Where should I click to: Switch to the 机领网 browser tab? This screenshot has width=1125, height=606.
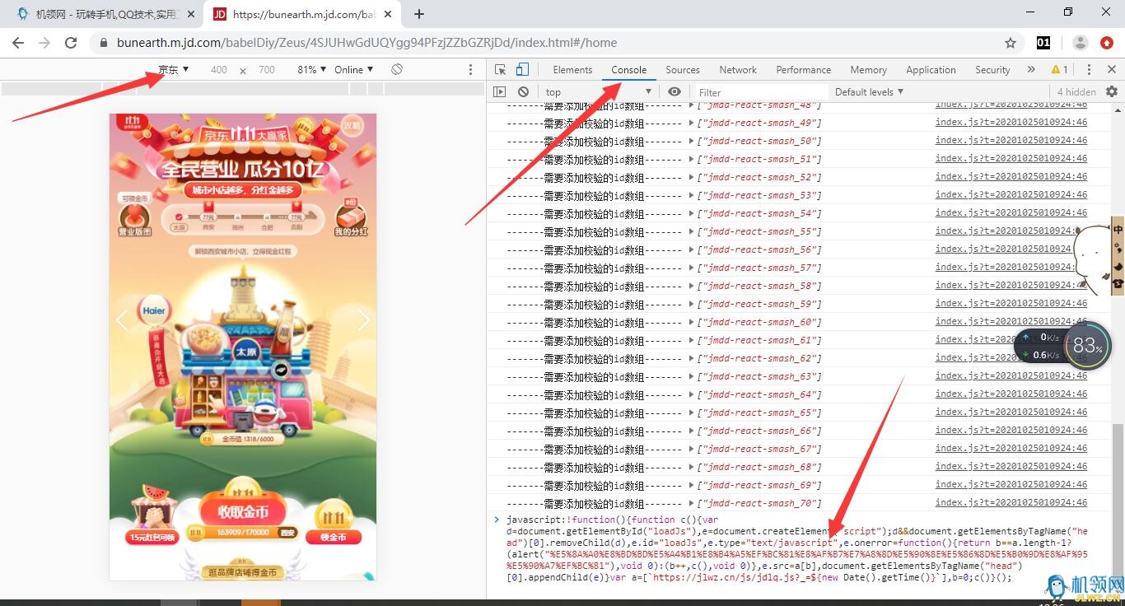105,14
